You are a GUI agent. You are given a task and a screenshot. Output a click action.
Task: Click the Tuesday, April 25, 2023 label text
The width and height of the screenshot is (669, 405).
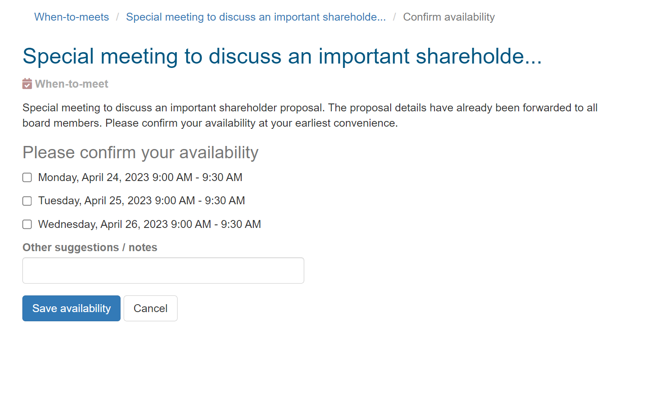point(142,201)
